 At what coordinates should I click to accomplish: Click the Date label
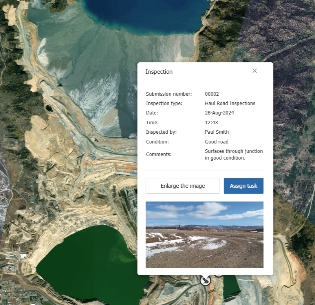pyautogui.click(x=152, y=113)
